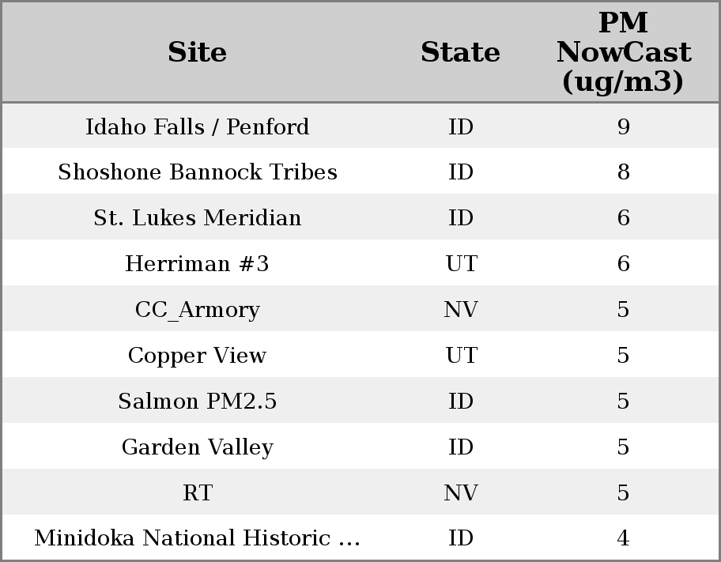721x562 pixels.
Task: Click the St. Lukes Meridian site name
Action: (x=197, y=218)
